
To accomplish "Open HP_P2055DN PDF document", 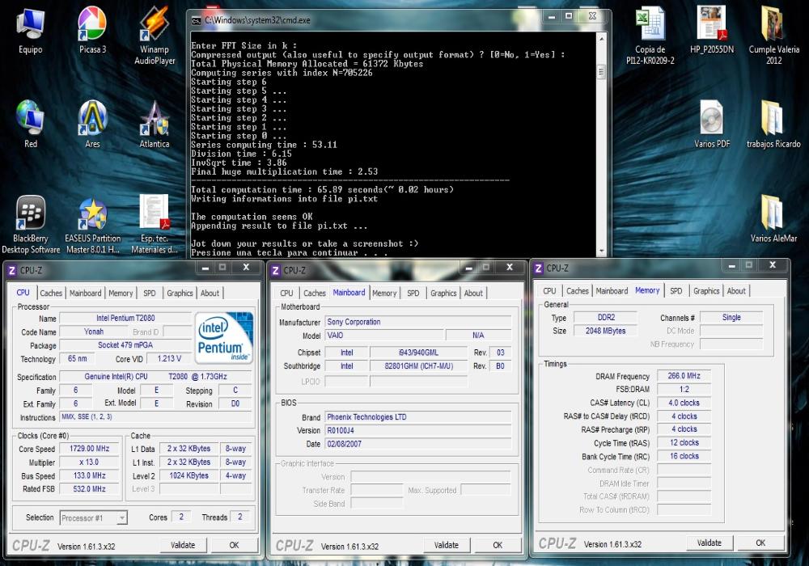I will 711,30.
